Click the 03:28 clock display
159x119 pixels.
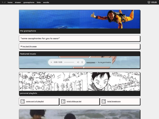[154, 2]
